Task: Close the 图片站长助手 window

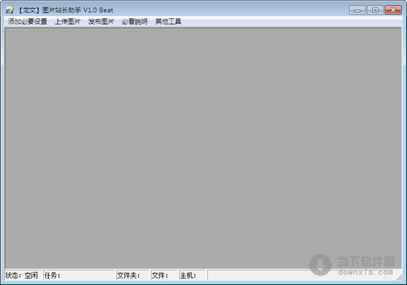Action: 393,10
